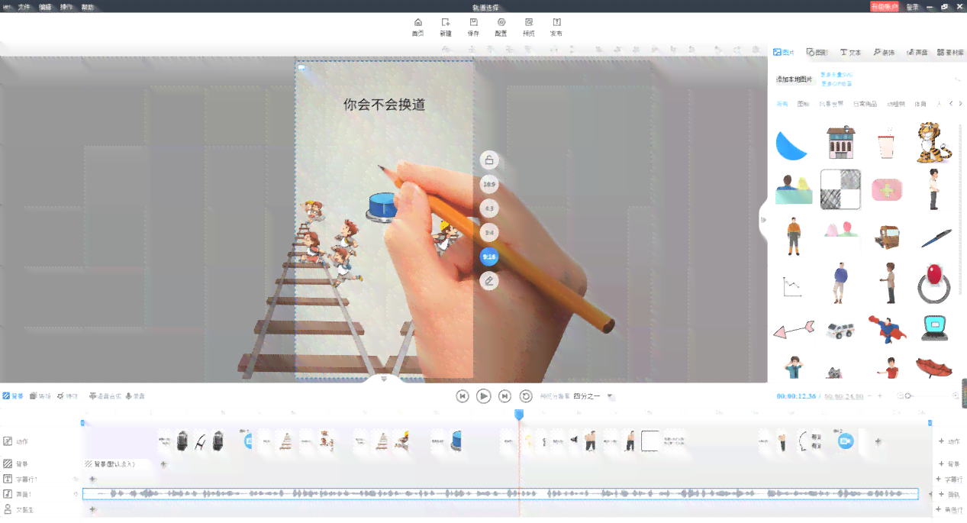Image resolution: width=967 pixels, height=523 pixels.
Task: Open the 帮助 menu
Action: (x=89, y=7)
